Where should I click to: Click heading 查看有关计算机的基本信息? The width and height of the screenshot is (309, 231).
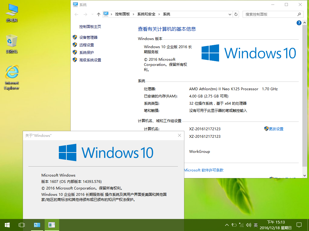click(x=167, y=29)
